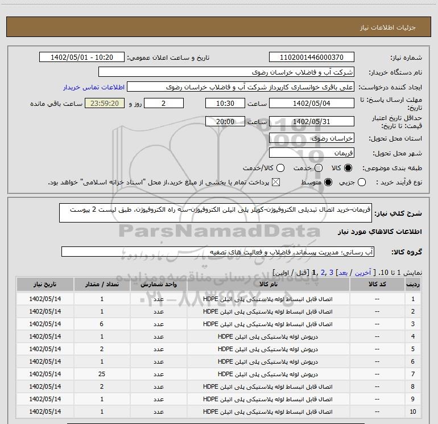
Task: Select the درپوش لوله product in row 4
Action: click(268, 336)
